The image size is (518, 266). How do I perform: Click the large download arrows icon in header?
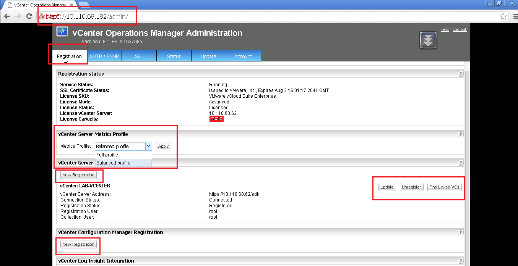coord(428,40)
